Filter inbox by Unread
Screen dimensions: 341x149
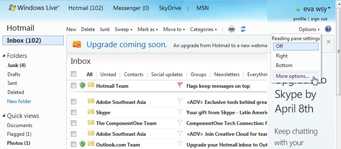click(108, 74)
